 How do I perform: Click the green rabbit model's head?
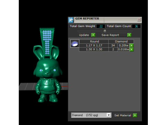pyautogui.click(x=48, y=68)
